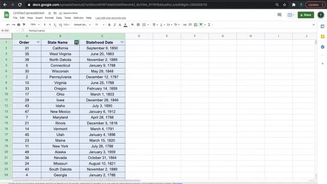Rename the Untitled spreadsheet title
The width and height of the screenshot is (327, 184).
[29, 13]
